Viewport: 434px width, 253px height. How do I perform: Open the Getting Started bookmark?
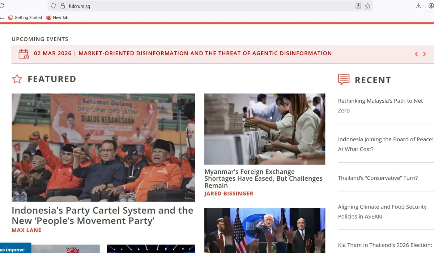coord(25,17)
